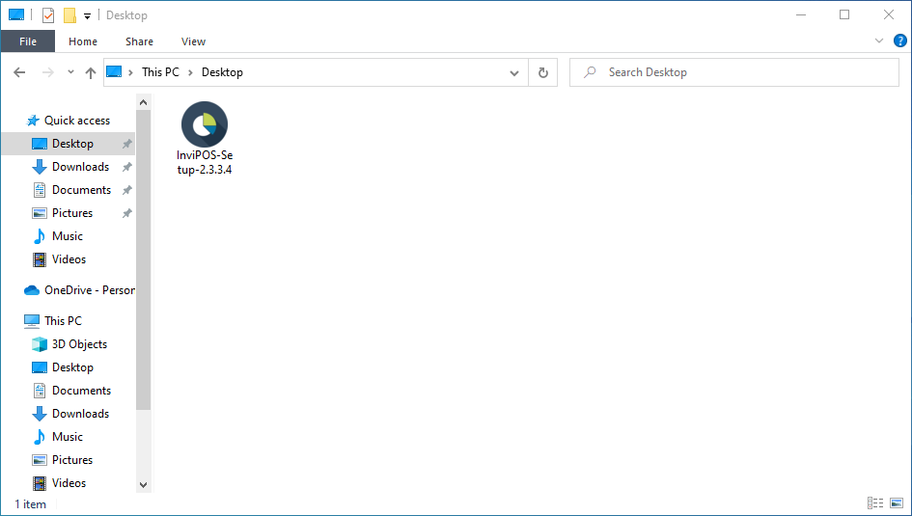Open the Share ribbon tab

pos(139,41)
